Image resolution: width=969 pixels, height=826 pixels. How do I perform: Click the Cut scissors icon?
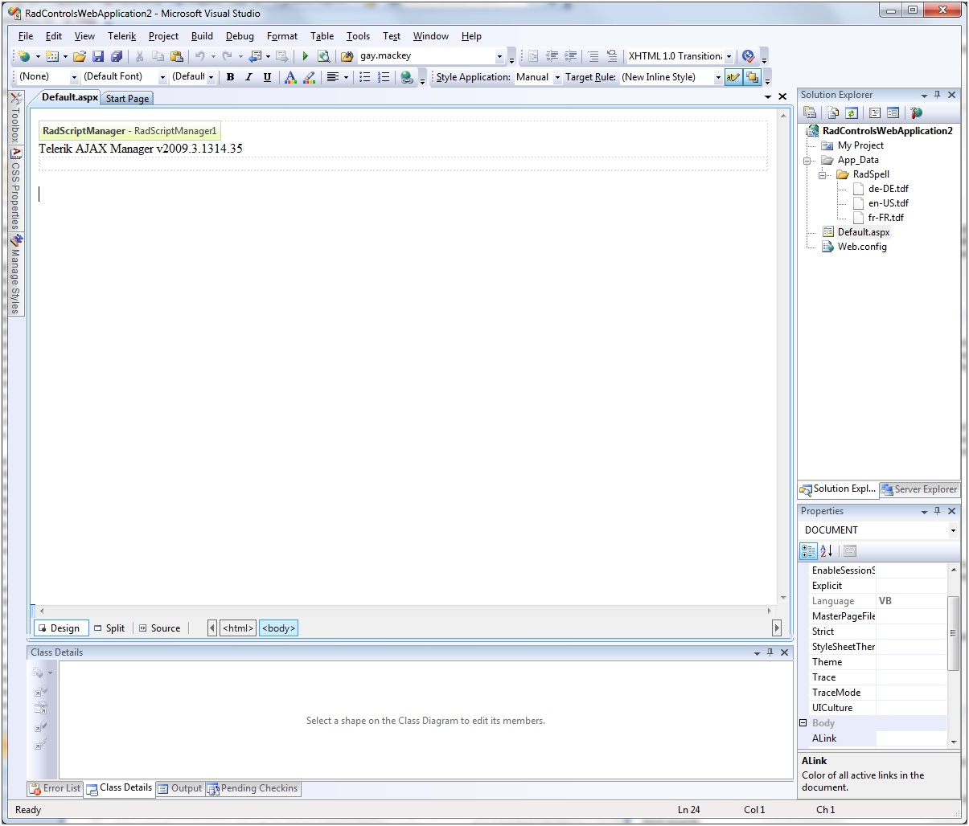[139, 56]
